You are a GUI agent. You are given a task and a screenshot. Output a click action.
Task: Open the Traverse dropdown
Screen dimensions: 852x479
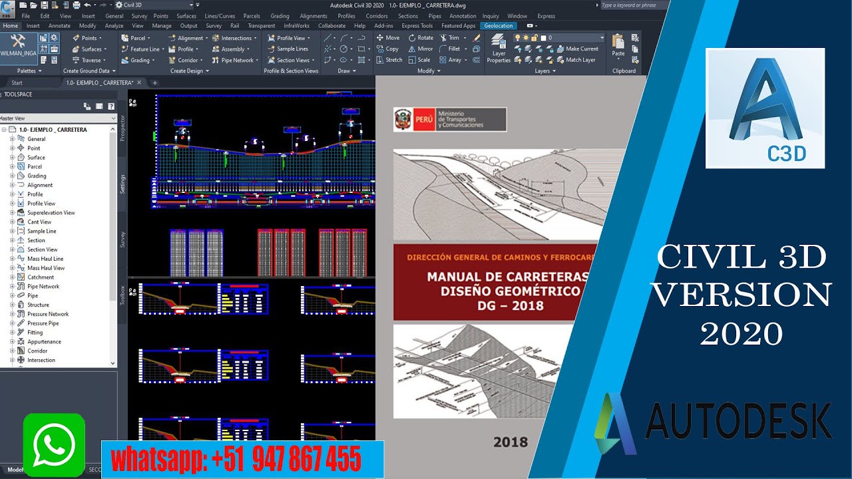tap(90, 60)
